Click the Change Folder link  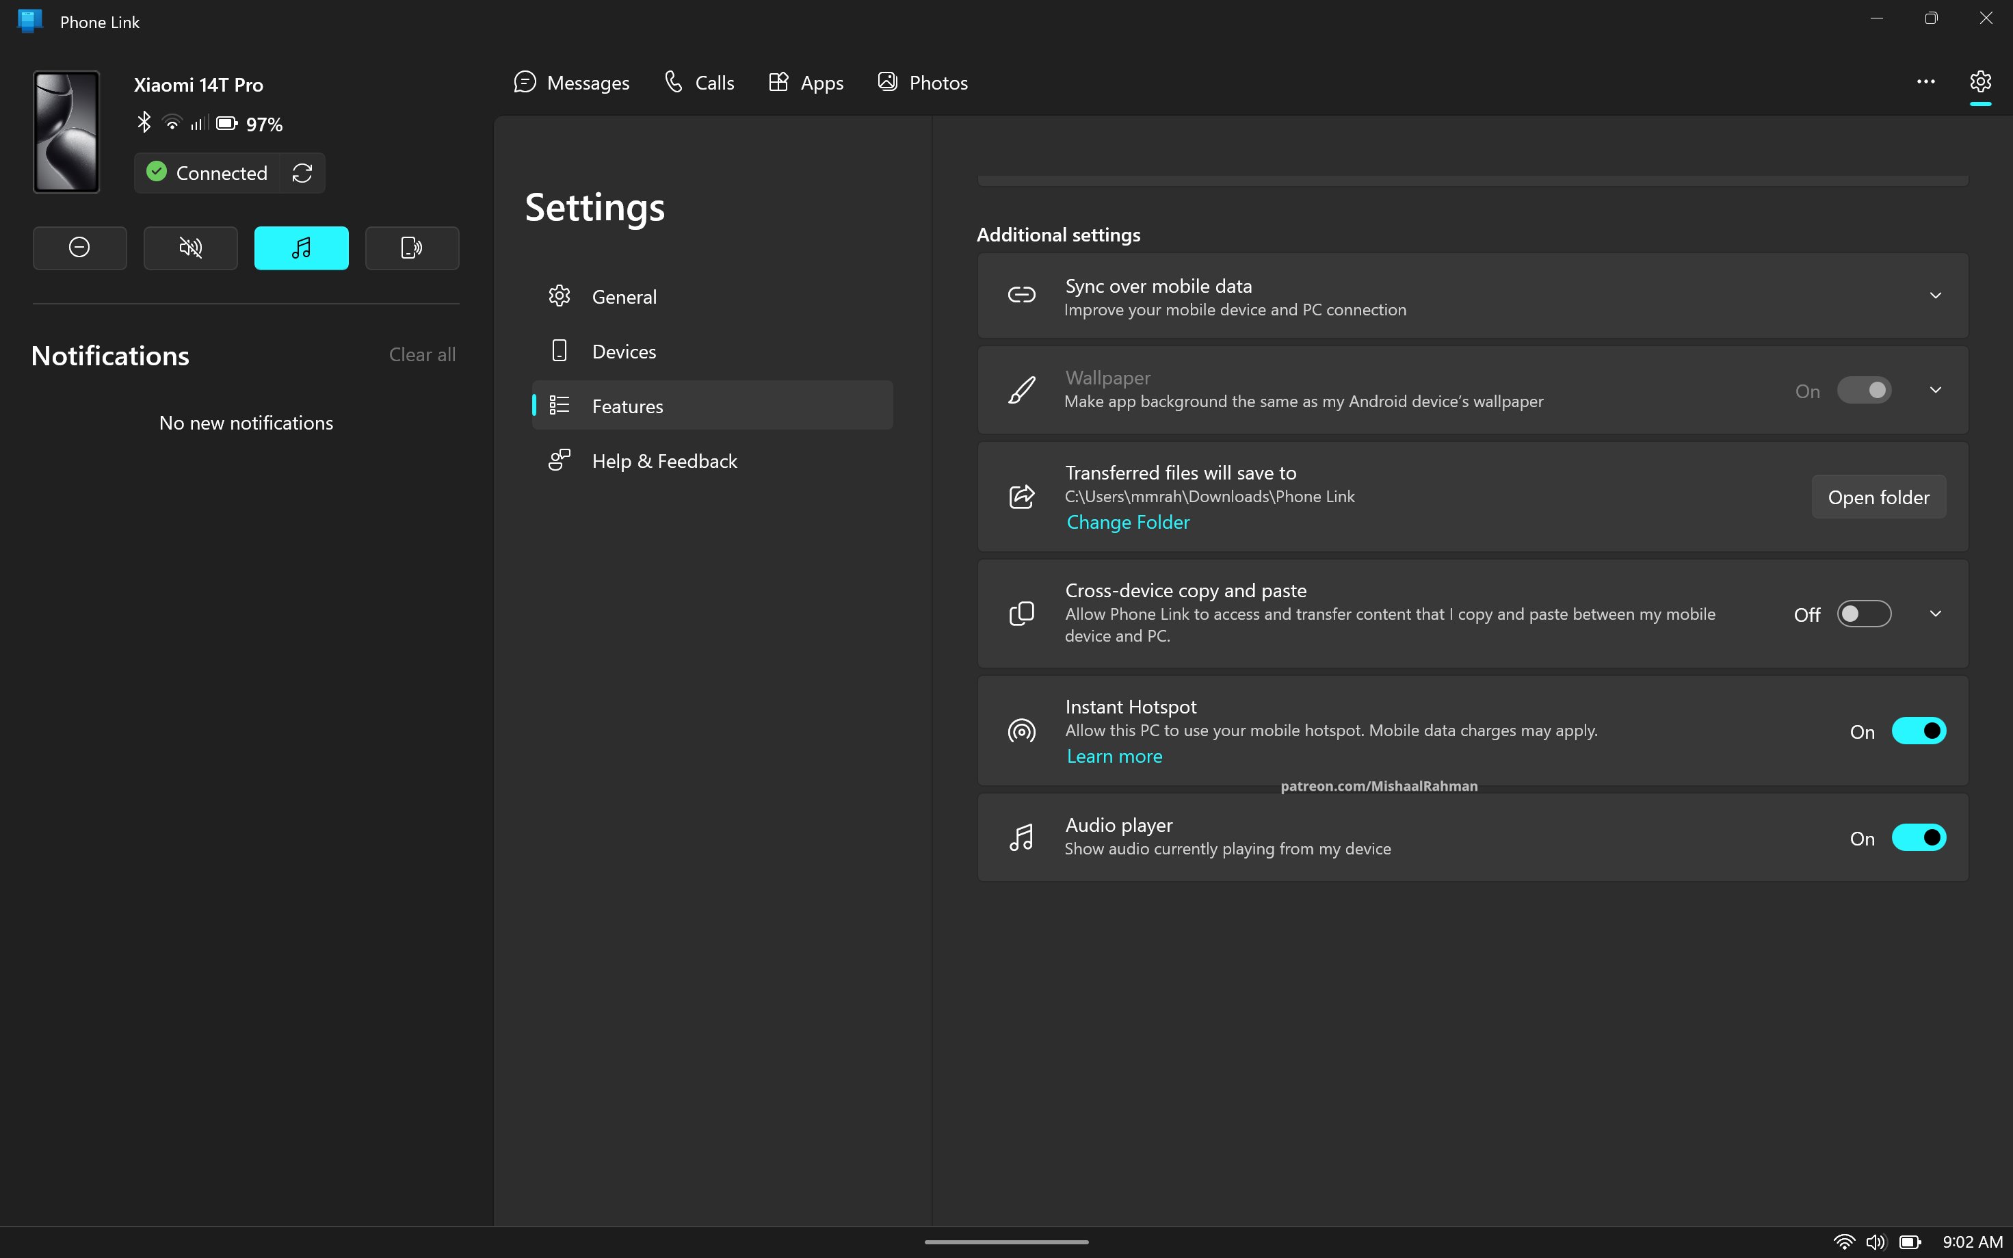click(x=1127, y=522)
